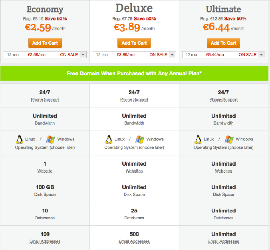The height and width of the screenshot is (250, 270).
Task: Add the Deluxe plan to cart
Action: tap(134, 43)
